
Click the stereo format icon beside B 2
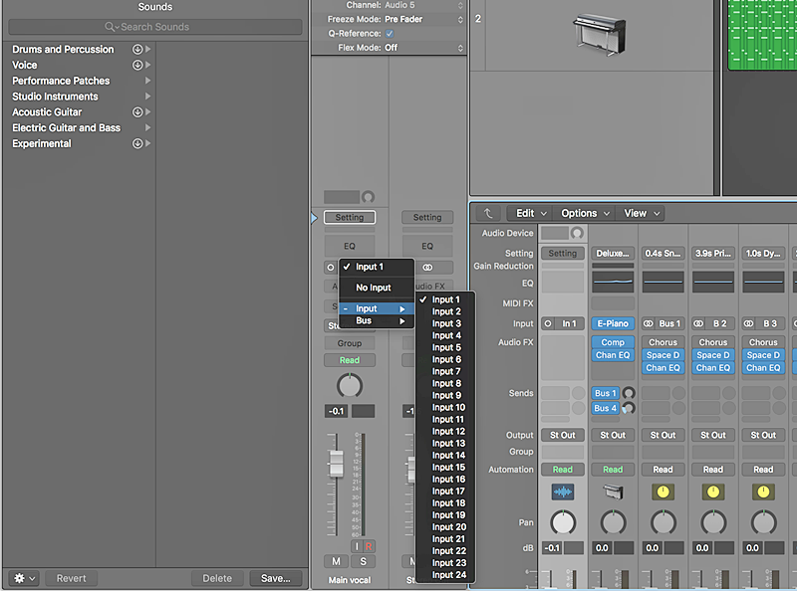[x=698, y=323]
